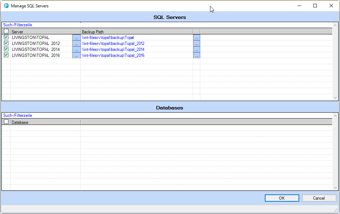
Task: Browse the backup path for Topal_2012
Action: coord(196,43)
